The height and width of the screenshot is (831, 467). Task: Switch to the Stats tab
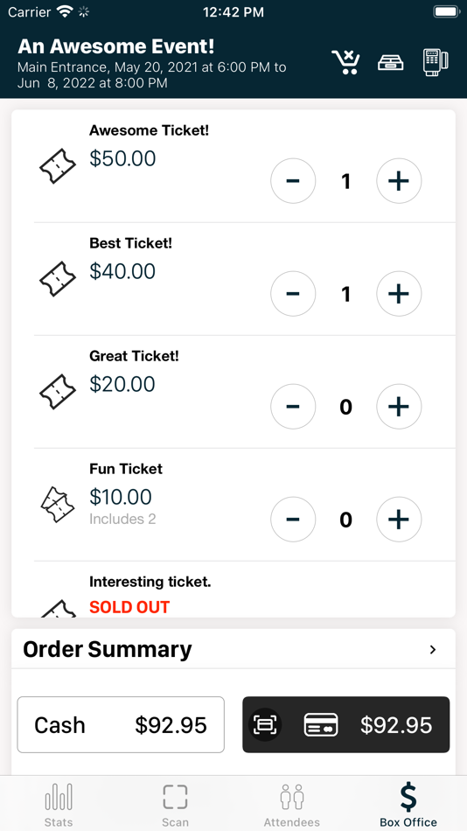[x=59, y=805]
